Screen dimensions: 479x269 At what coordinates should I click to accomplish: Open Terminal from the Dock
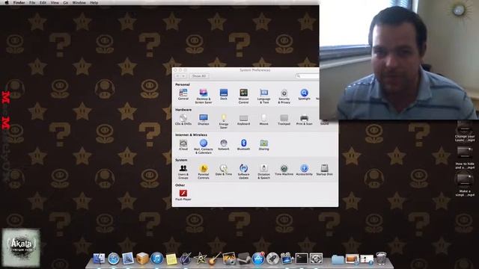click(x=302, y=259)
